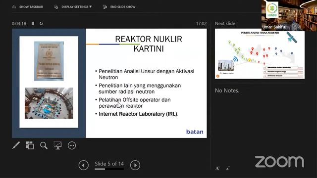Image resolution: width=317 pixels, height=178 pixels.
Task: Click the clock time 17:02
Action: [x=201, y=24]
